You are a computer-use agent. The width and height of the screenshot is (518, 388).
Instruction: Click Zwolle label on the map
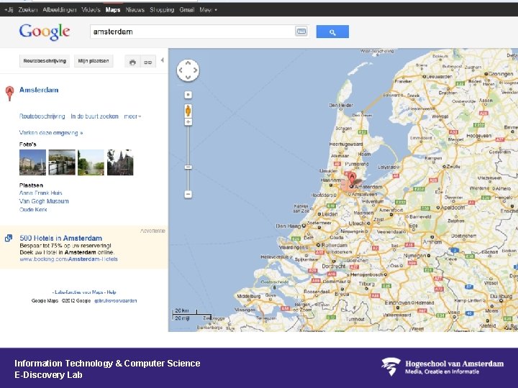pyautogui.click(x=453, y=167)
